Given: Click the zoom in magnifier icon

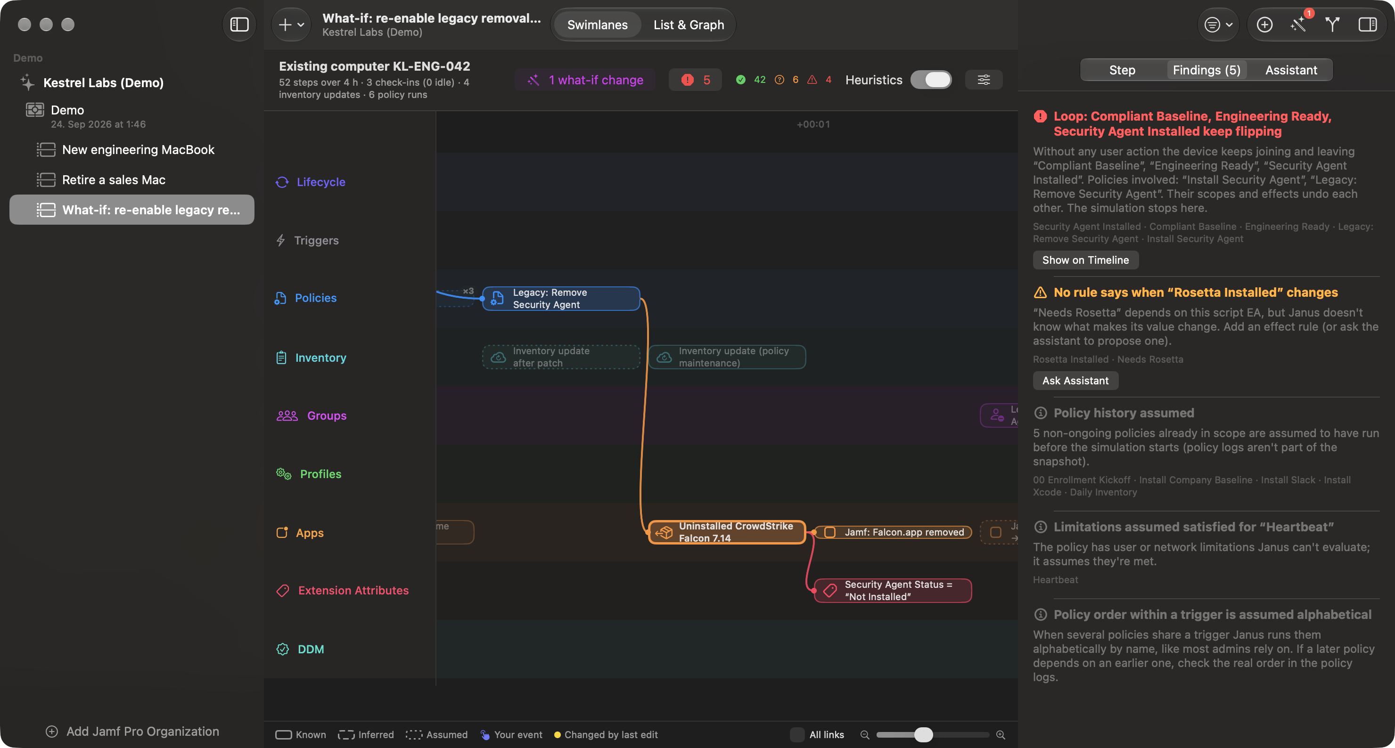Looking at the screenshot, I should click(1001, 734).
